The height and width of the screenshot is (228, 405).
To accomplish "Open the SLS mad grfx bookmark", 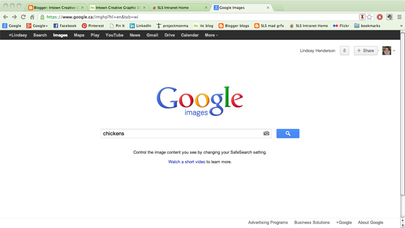I will click(x=269, y=25).
